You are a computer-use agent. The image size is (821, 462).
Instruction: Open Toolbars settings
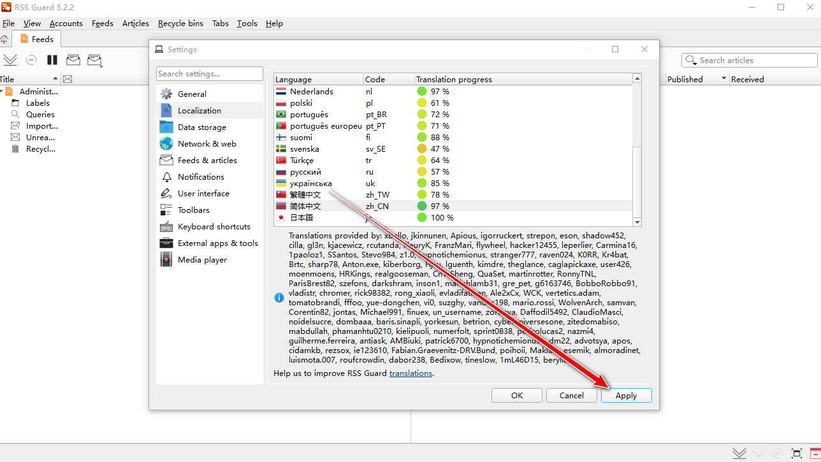[210, 210]
